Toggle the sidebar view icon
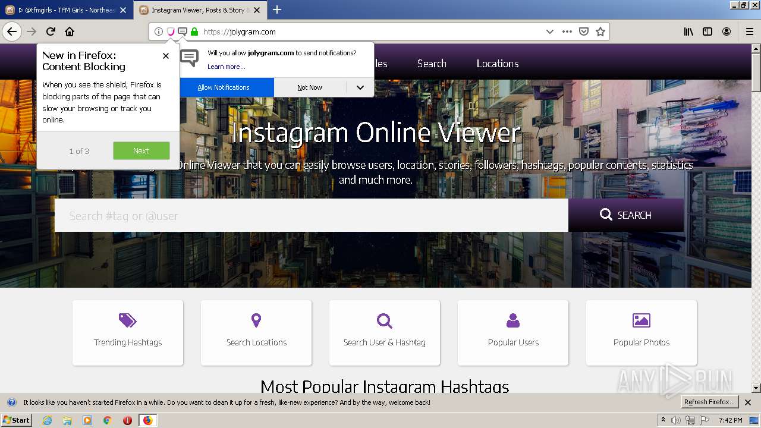The width and height of the screenshot is (761, 428). point(707,32)
